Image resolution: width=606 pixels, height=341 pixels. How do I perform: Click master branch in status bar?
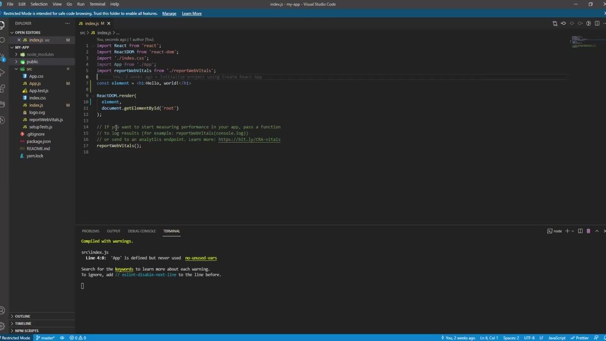coord(45,338)
